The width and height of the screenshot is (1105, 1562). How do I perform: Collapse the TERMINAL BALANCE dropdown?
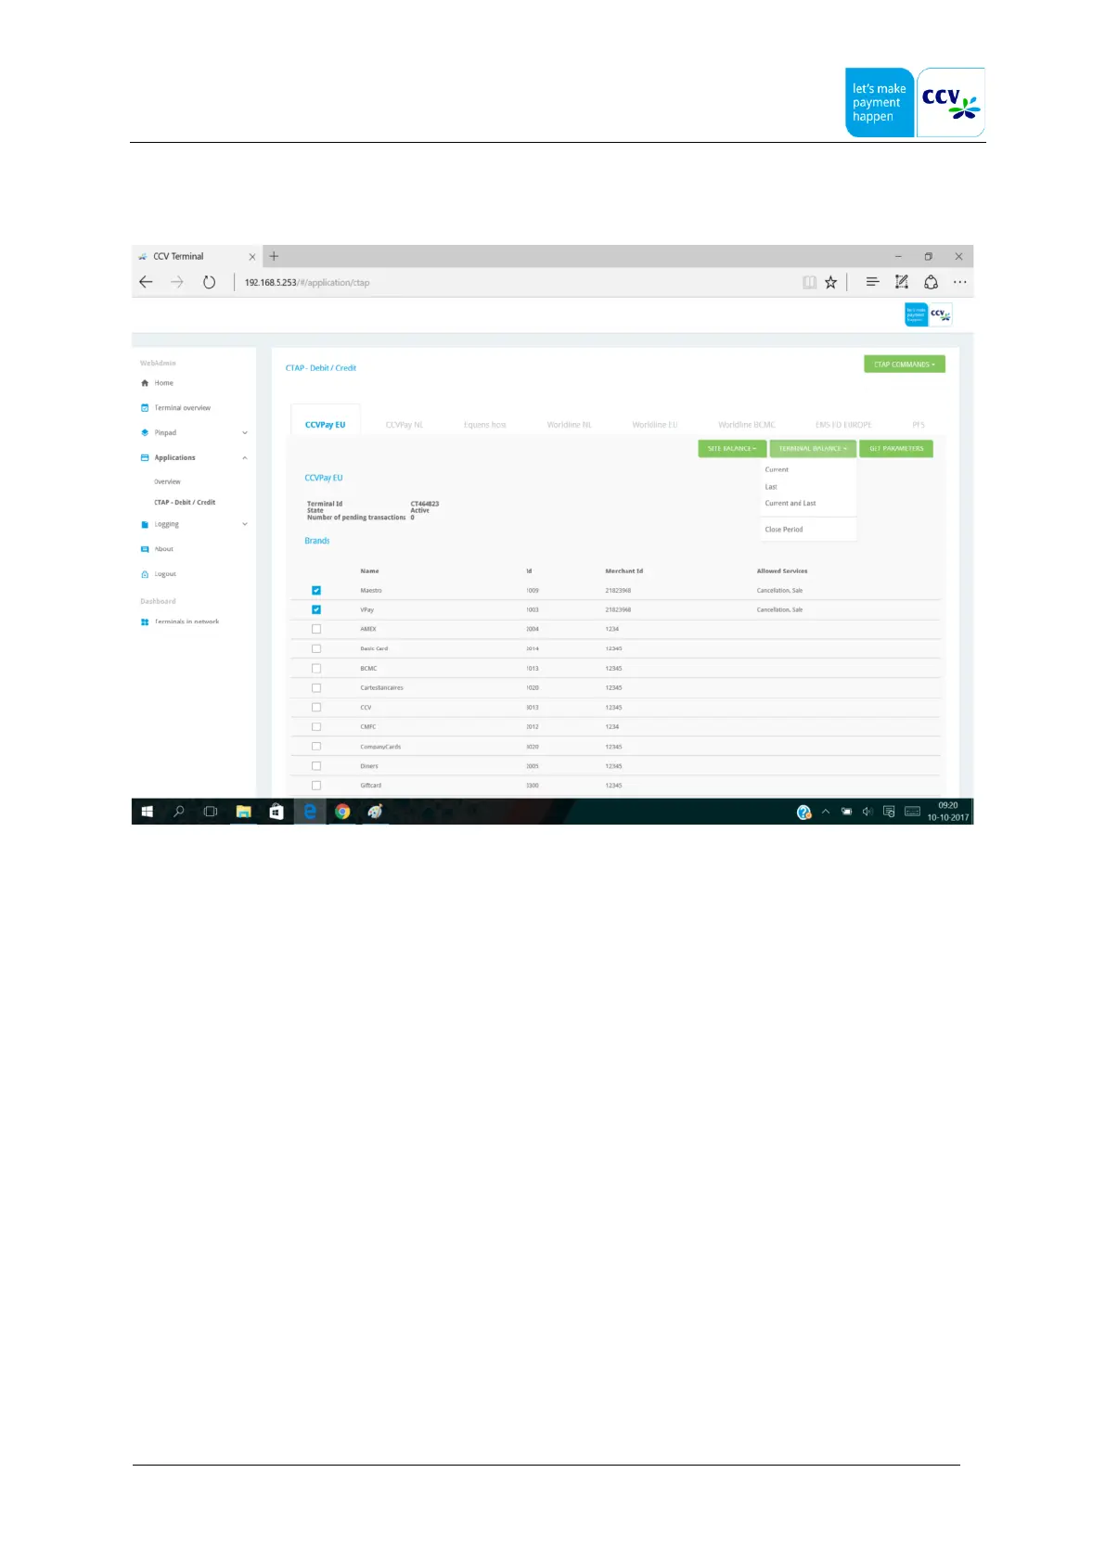point(813,449)
